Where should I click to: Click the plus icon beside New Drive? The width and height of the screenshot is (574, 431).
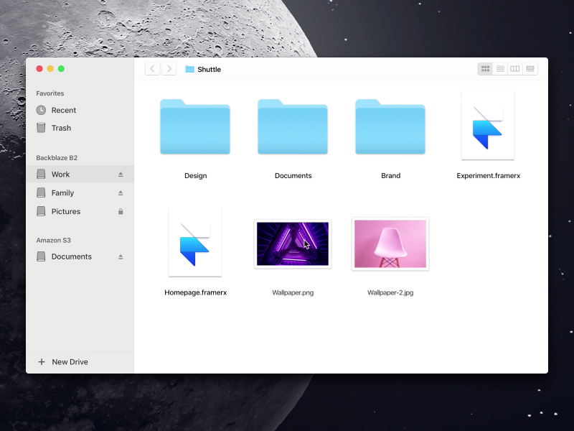tap(42, 362)
